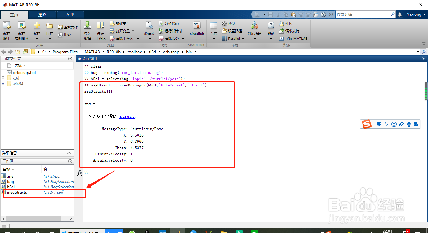The image size is (428, 233).
Task: Start the 比较 (Compare) tool
Action: click(65, 35)
